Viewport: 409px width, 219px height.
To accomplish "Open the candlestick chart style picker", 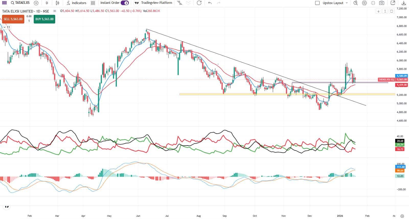I will [x=58, y=3].
